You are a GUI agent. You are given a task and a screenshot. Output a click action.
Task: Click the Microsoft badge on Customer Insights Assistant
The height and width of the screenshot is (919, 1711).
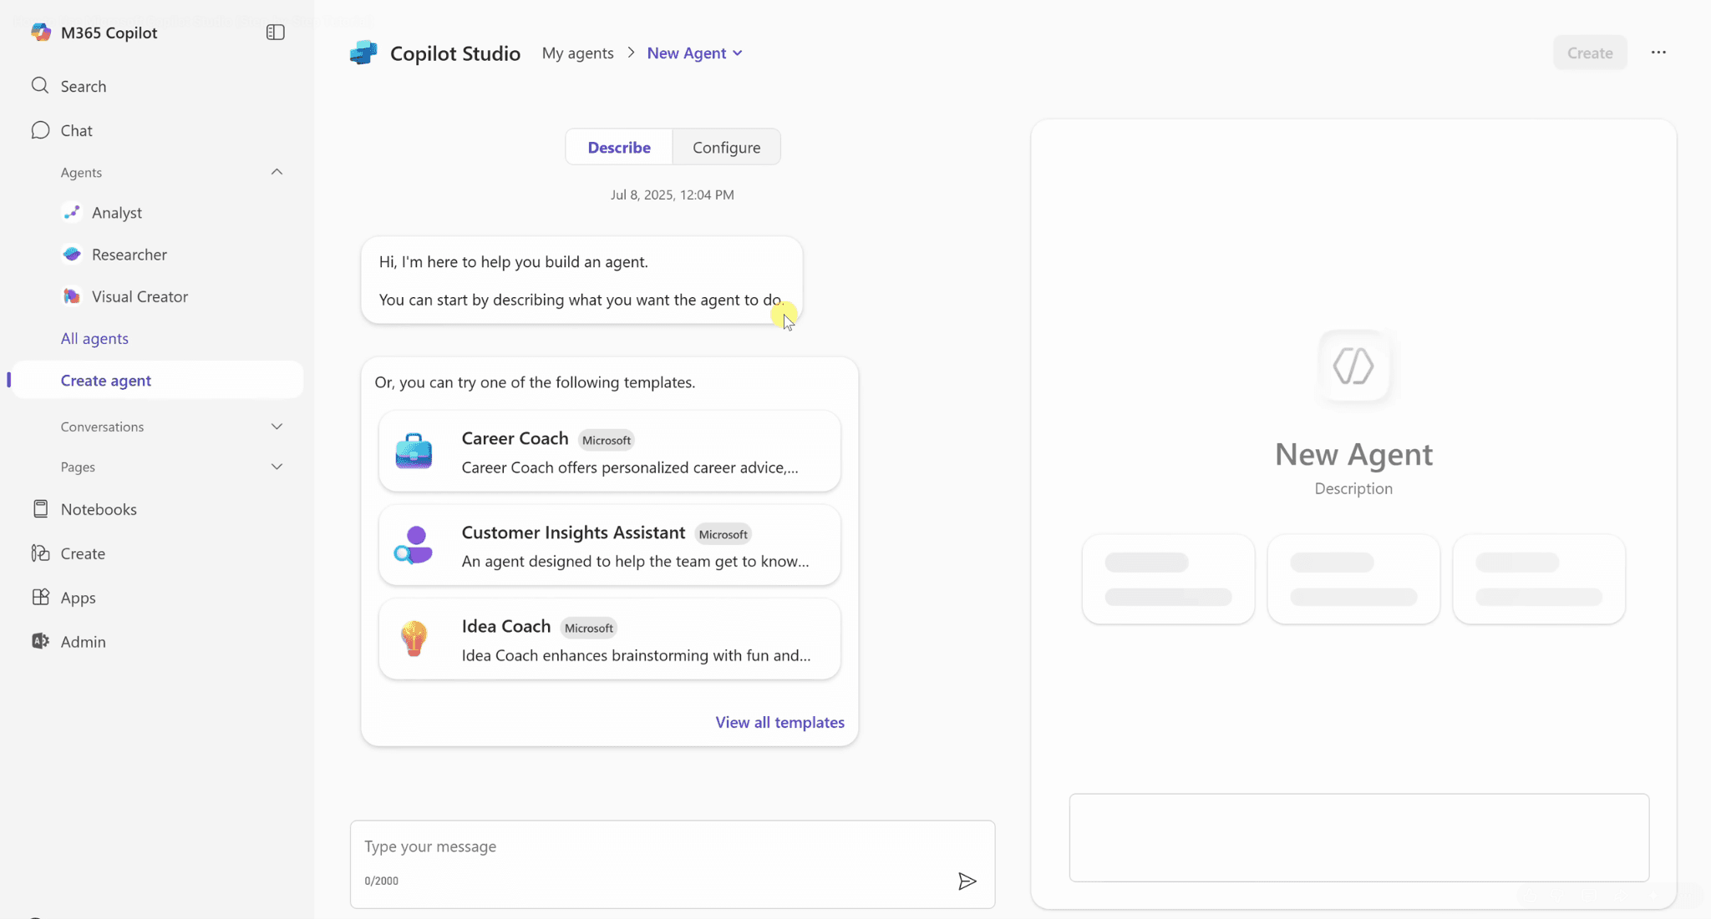(723, 534)
